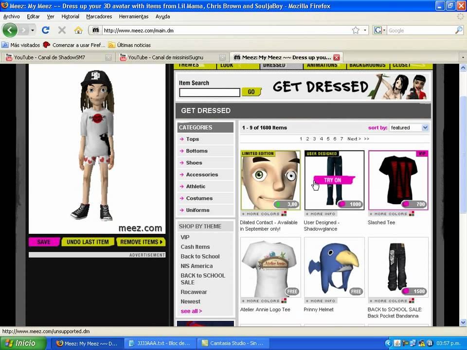Bookmark the page with the star icon
467x350 pixels.
point(356,30)
